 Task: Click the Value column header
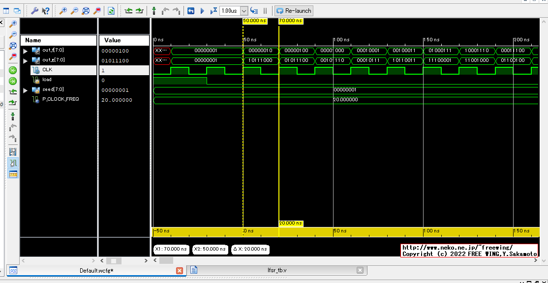pos(124,40)
